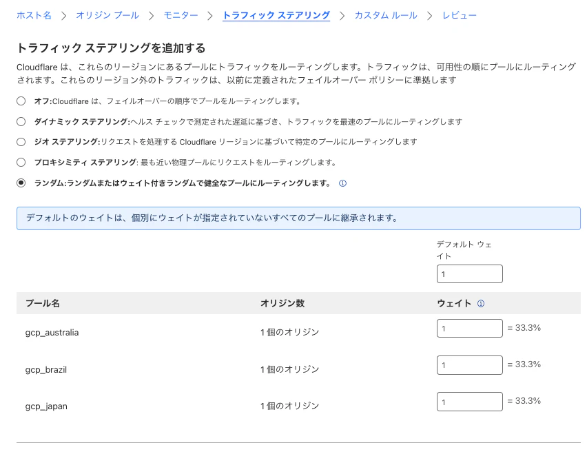Navigate to ホスト名 breadcrumb link
The width and height of the screenshot is (587, 454).
[x=34, y=15]
